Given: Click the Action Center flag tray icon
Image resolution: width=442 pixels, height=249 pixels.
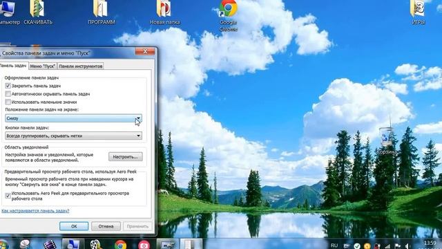Looking at the screenshot, I should tap(398, 246).
